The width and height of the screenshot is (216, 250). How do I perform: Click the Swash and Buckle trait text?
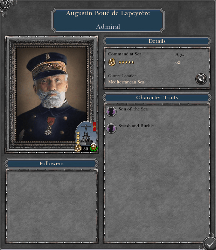click(136, 126)
